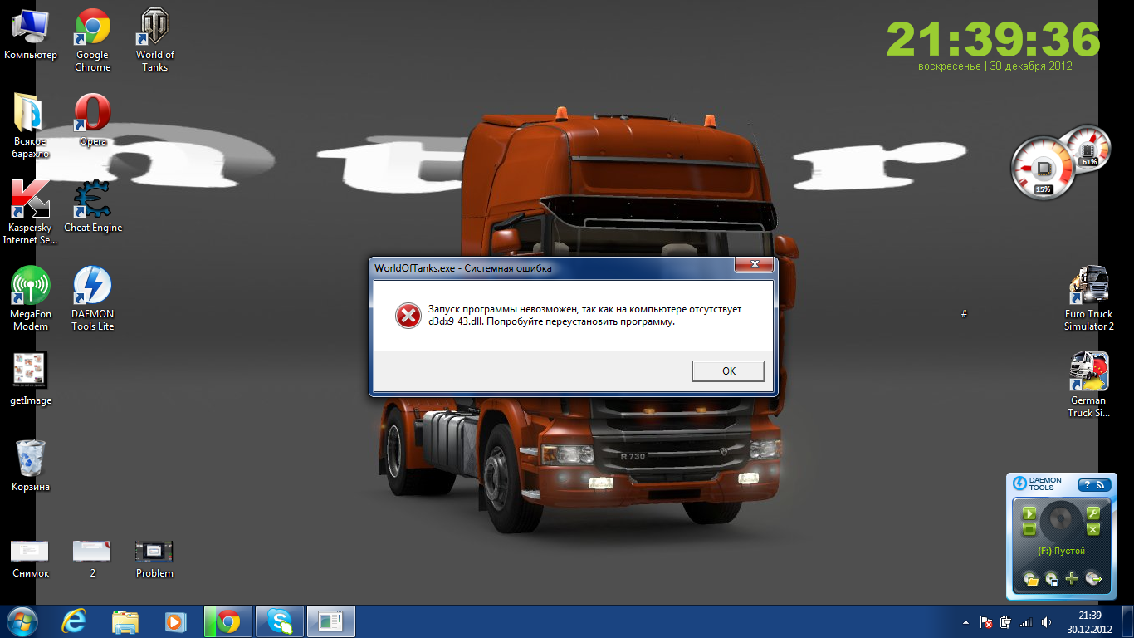Click OK in the WorldOfTanks.exe error dialog

pyautogui.click(x=728, y=371)
